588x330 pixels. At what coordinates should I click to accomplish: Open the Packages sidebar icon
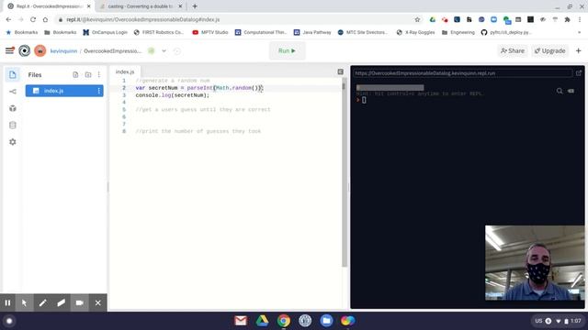(12, 108)
